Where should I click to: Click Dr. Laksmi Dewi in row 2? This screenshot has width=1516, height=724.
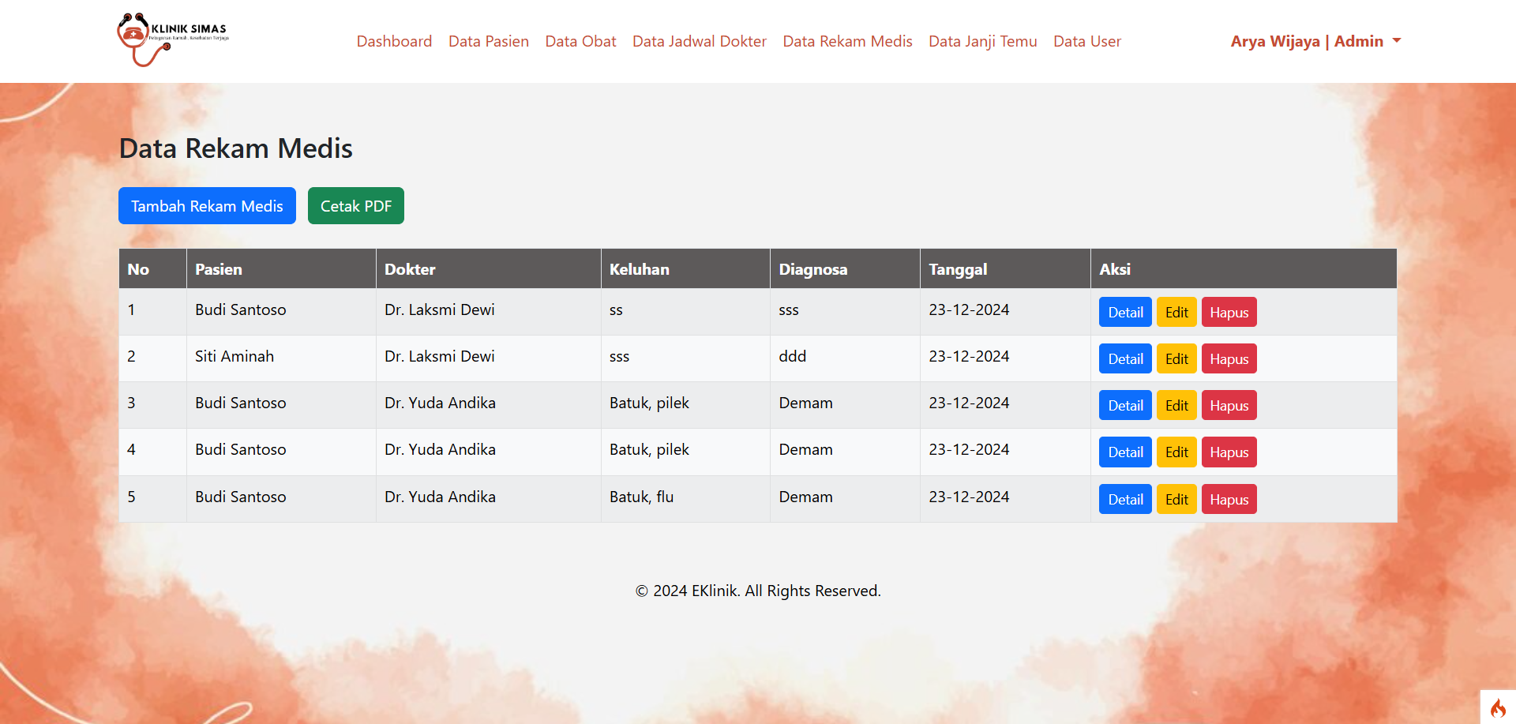[x=440, y=356]
